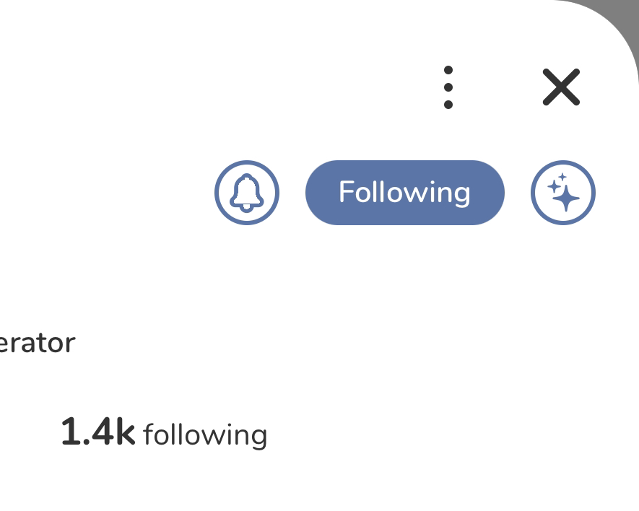Tap the circled bell left of Following
639x511 pixels.
(x=247, y=193)
